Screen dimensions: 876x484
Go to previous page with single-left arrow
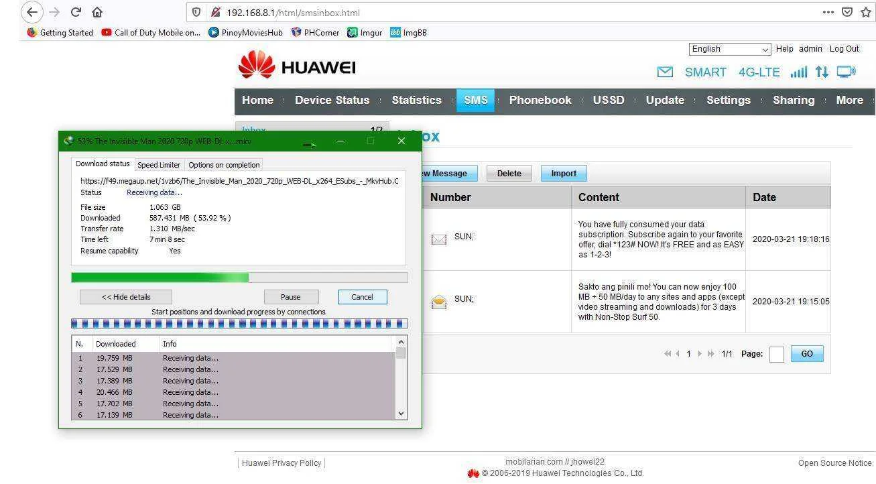click(x=678, y=354)
